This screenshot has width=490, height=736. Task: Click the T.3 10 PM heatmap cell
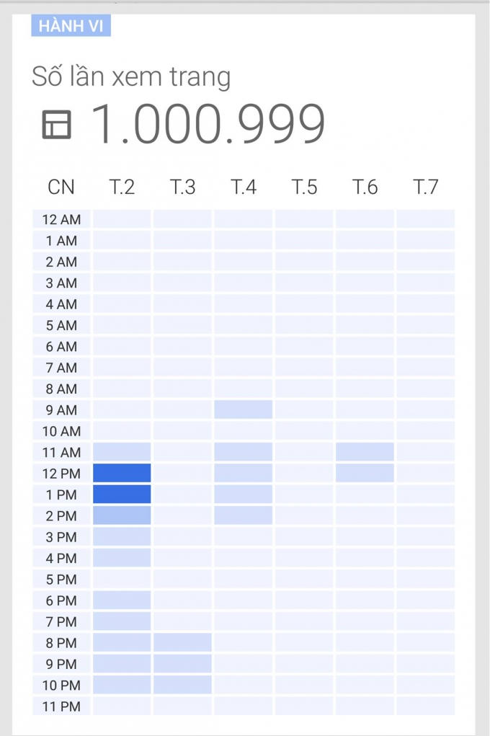pos(182,685)
